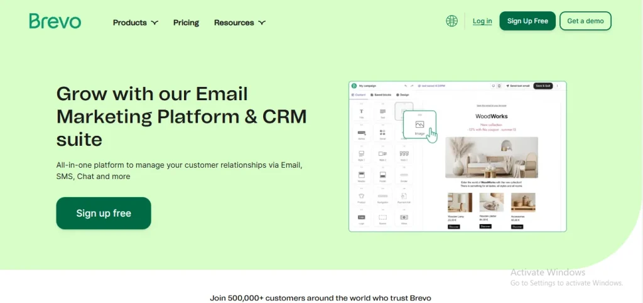
Task: Click the Brevo logo
Action: 55,21
